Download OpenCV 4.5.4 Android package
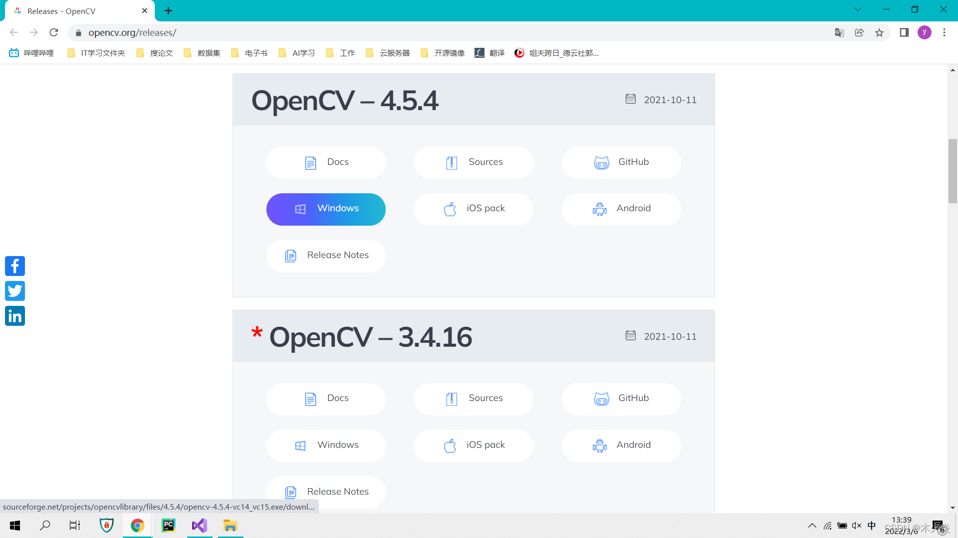Viewport: 958px width, 538px height. 621,209
